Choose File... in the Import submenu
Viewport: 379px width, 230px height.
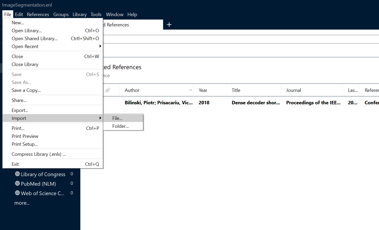(x=123, y=118)
